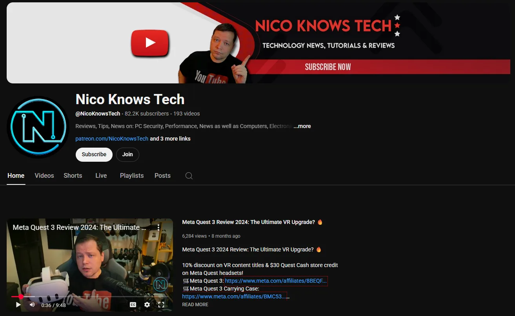
Task: Subscribe to Nico Knows Tech
Action: pos(94,154)
